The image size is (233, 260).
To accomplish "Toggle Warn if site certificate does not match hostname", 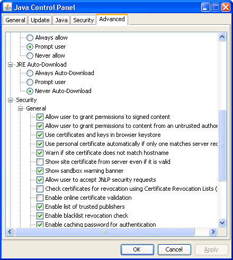I will [x=40, y=153].
